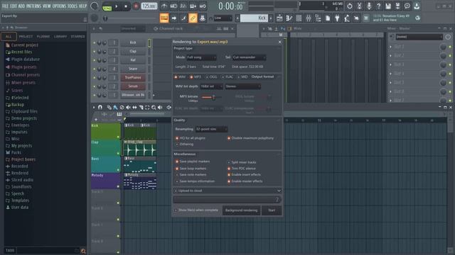Open the mixer toolbar icon

(309, 18)
